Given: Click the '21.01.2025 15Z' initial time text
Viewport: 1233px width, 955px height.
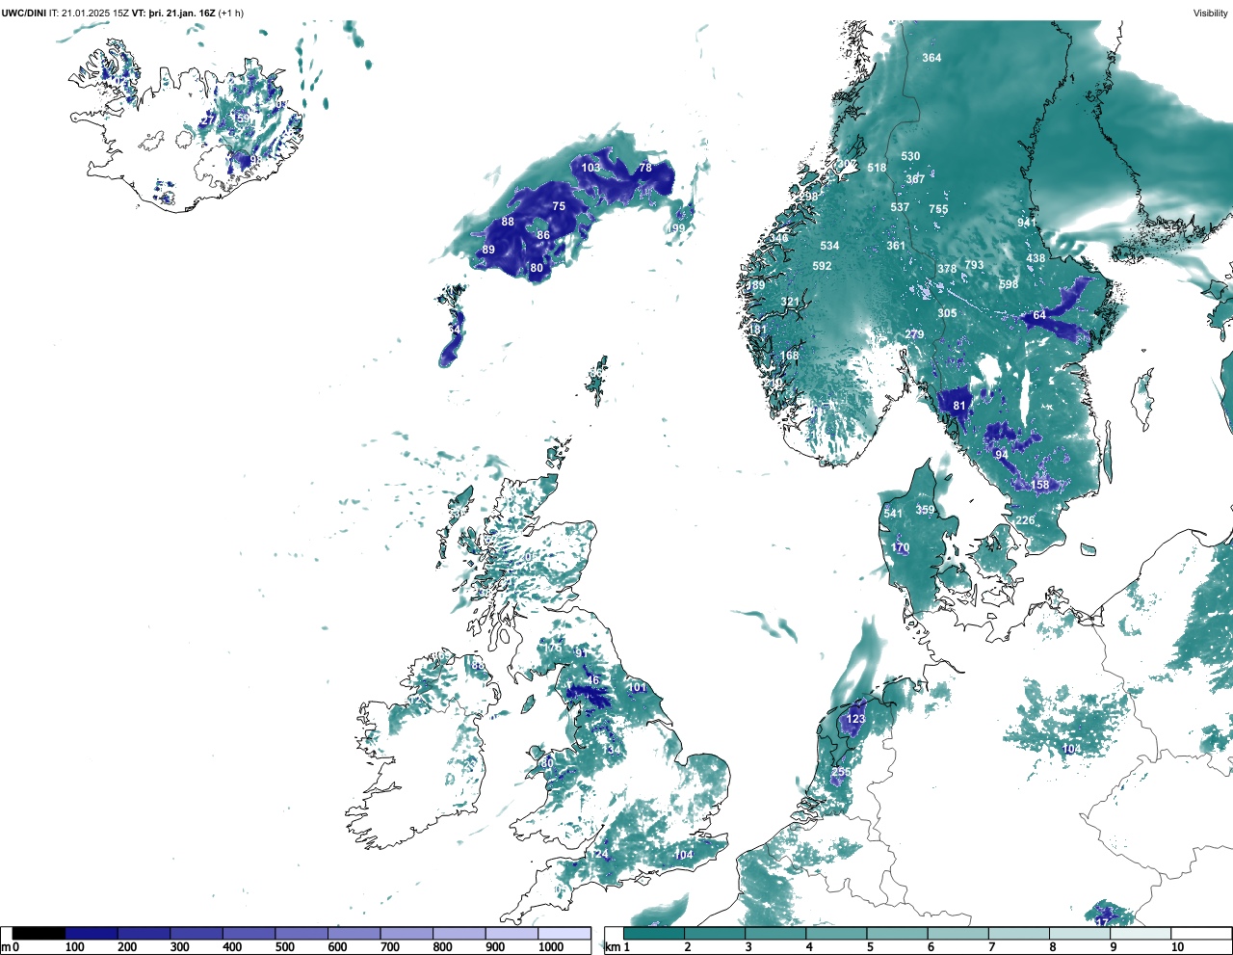Looking at the screenshot, I should 95,13.
